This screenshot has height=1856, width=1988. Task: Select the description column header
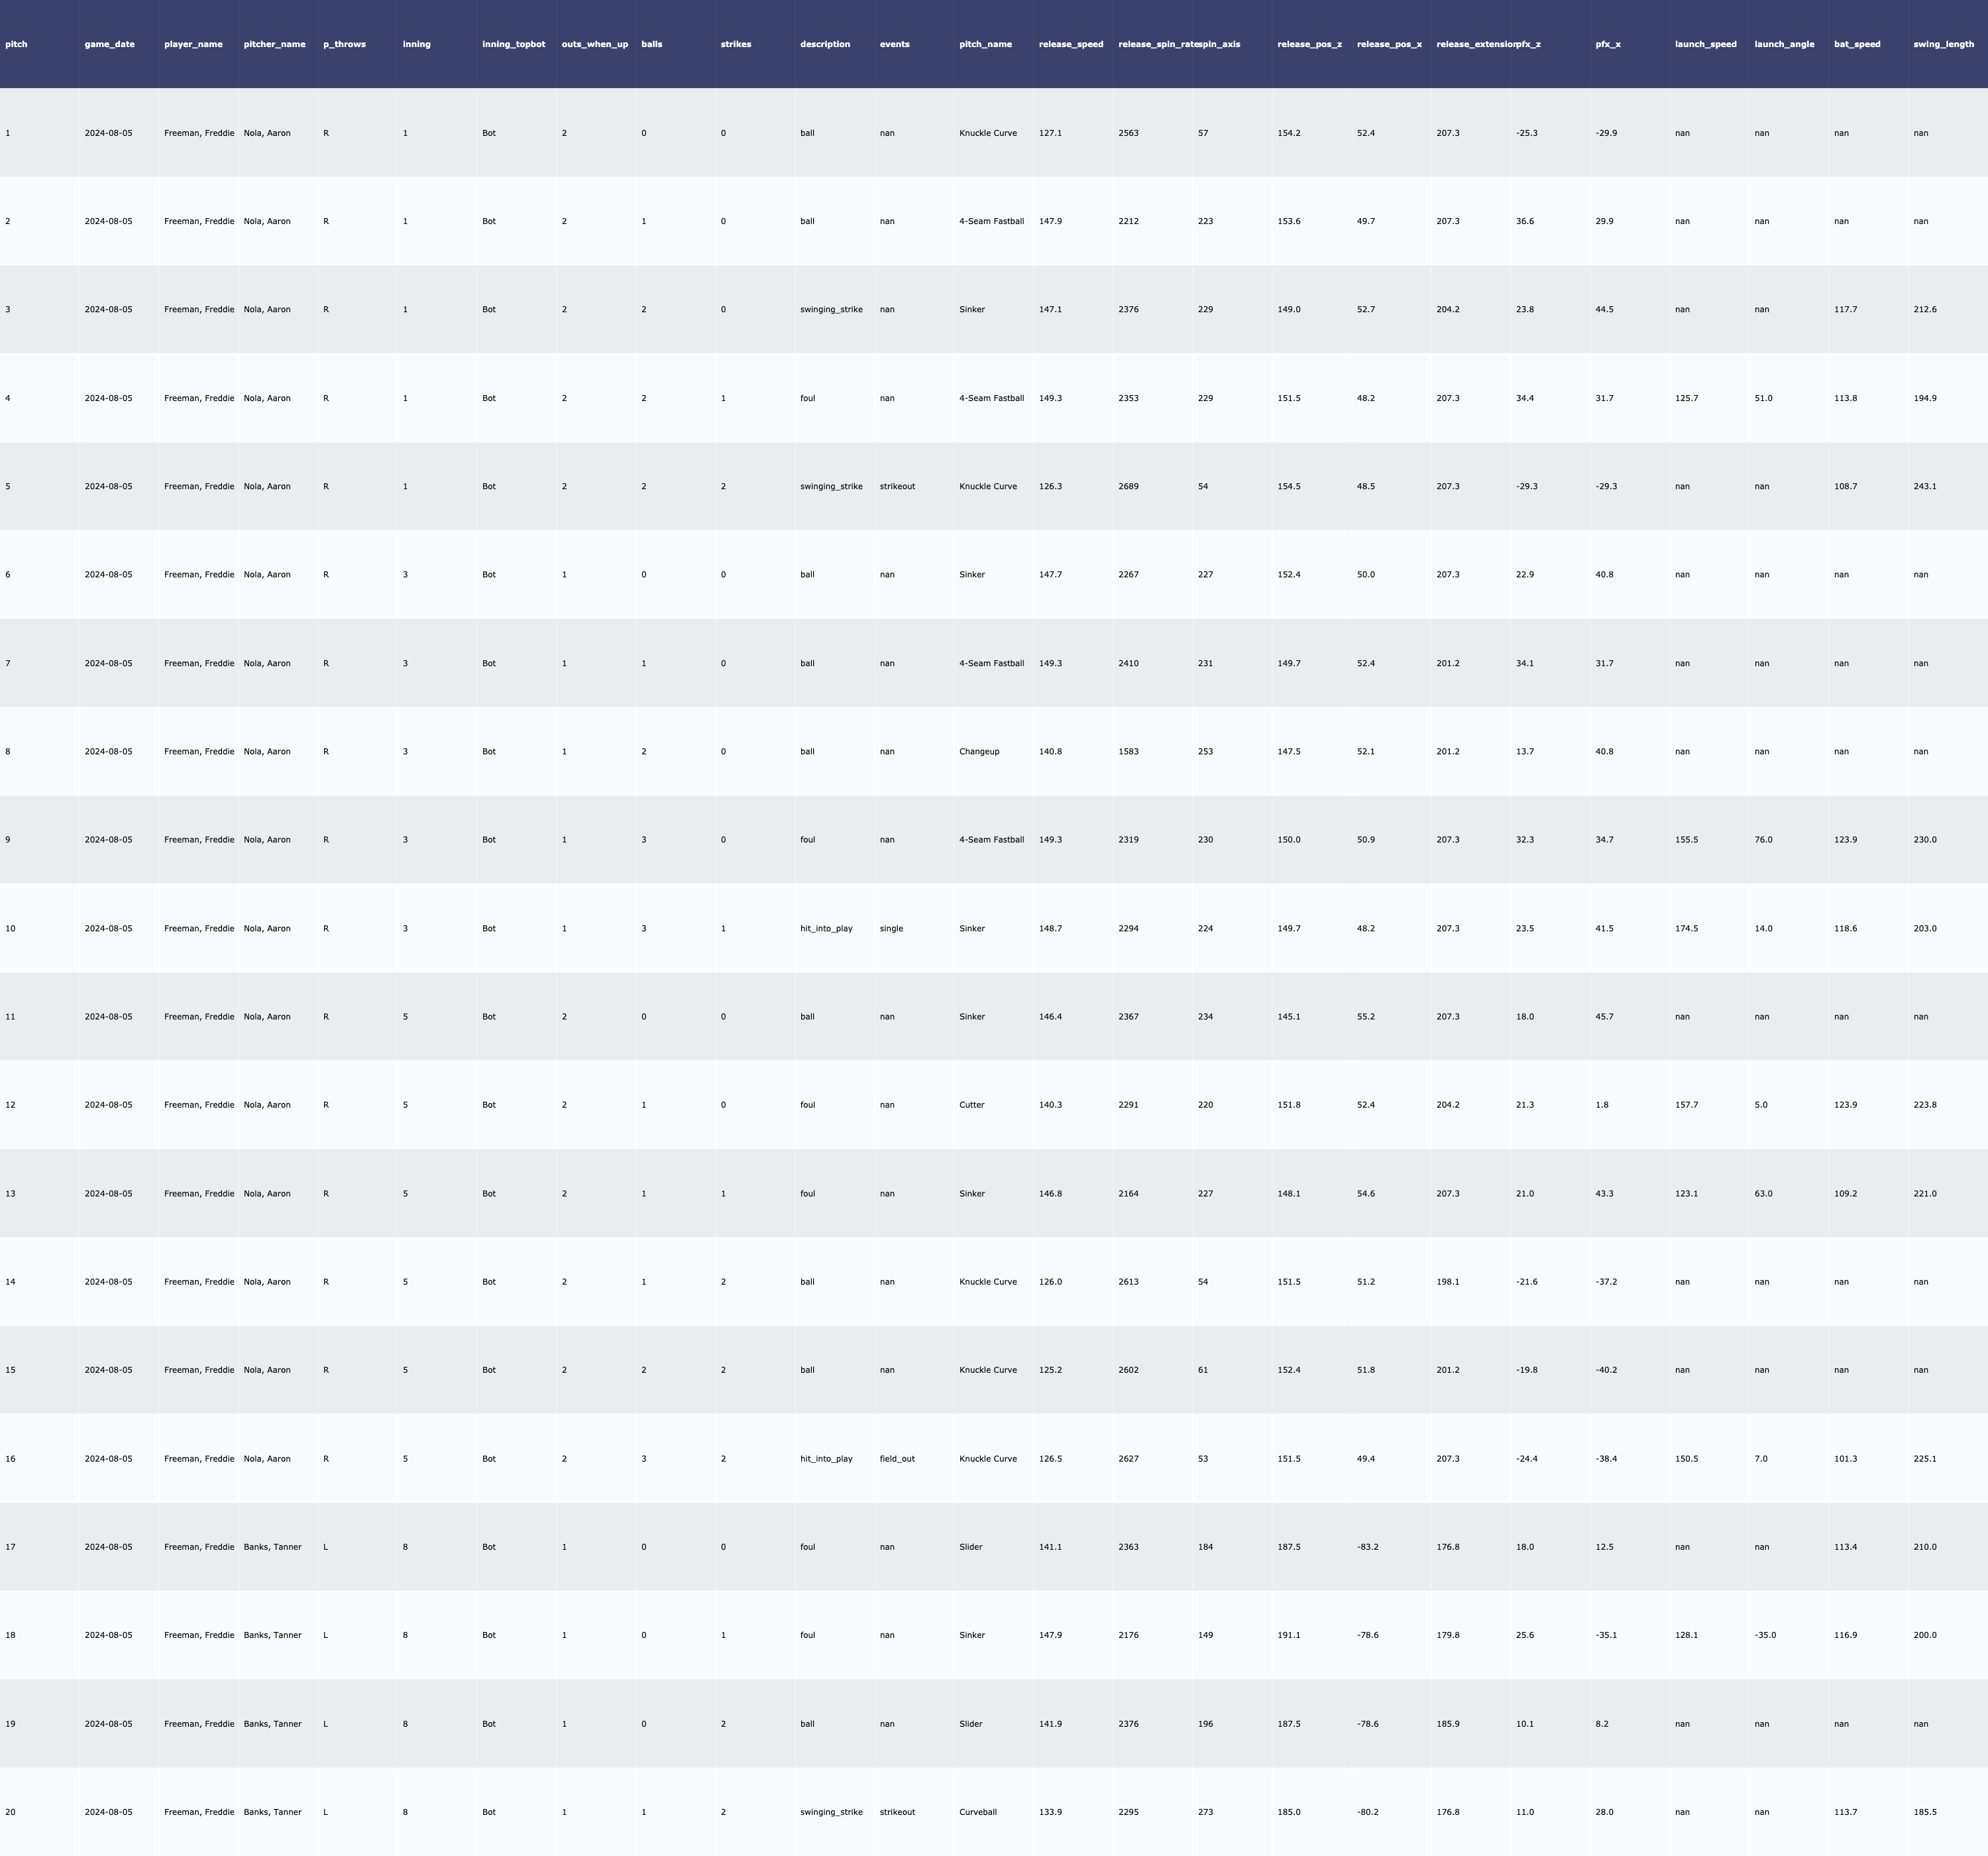pos(824,44)
